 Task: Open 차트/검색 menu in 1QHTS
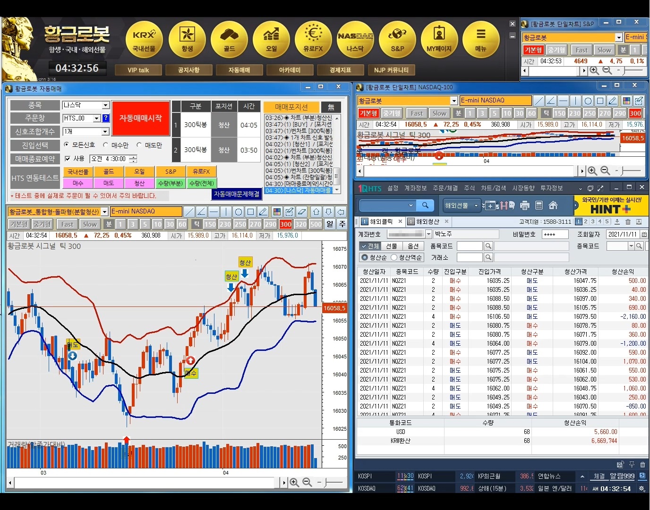tap(493, 188)
